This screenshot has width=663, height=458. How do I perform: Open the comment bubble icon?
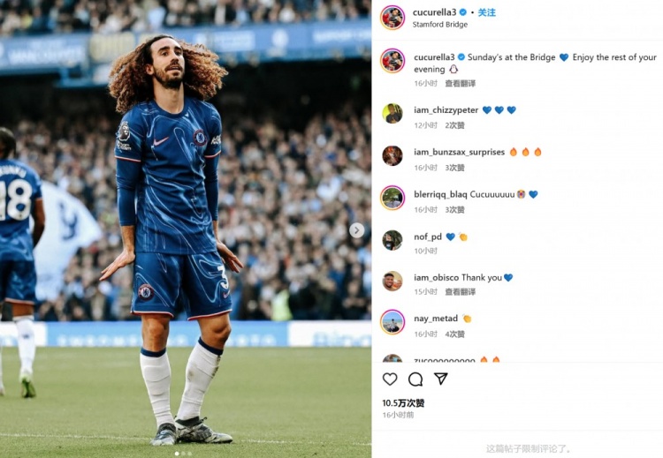point(415,379)
